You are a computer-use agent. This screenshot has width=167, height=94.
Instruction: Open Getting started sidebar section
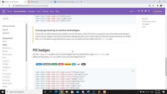click(9, 26)
